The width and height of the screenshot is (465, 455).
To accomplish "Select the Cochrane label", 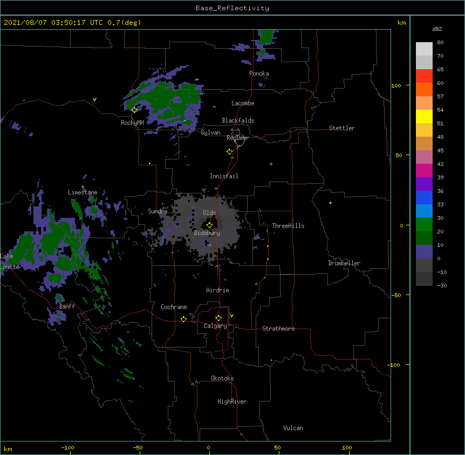I will pos(174,307).
